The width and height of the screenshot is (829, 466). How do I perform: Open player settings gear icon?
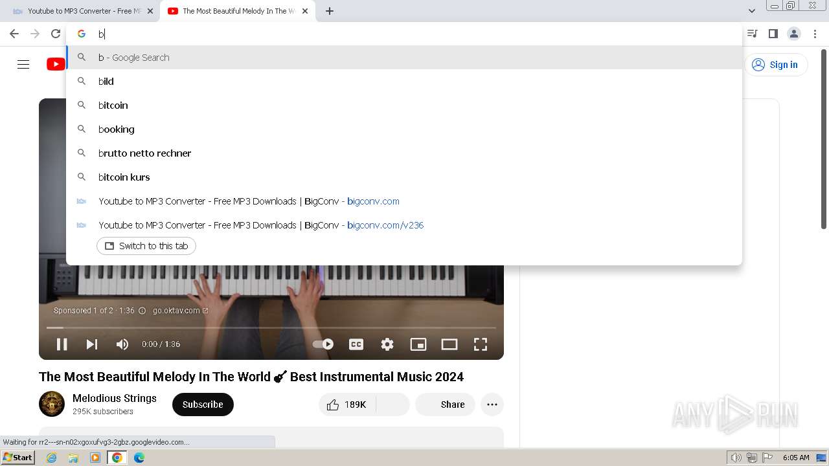click(387, 344)
